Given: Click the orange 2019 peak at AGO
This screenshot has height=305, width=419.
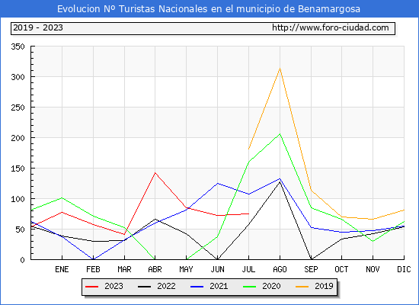Looking at the screenshot, I should pyautogui.click(x=280, y=69).
